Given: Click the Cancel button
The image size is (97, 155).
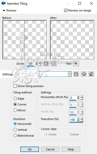Looking at the screenshot, I should tap(50, 149).
